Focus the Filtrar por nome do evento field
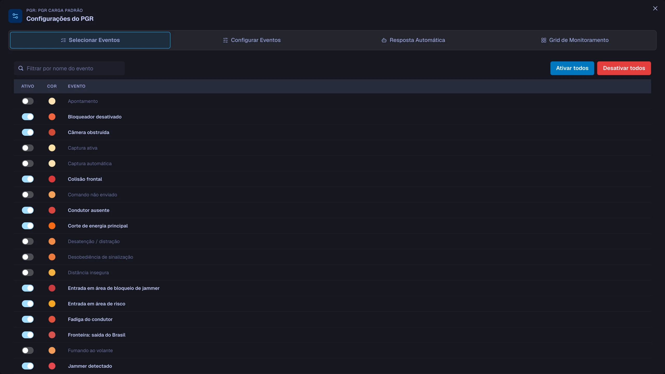Screen dimensions: 665x374 click(x=69, y=68)
